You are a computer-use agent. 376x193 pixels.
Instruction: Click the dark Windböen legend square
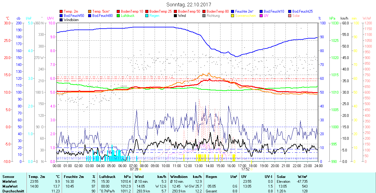point(61,20)
